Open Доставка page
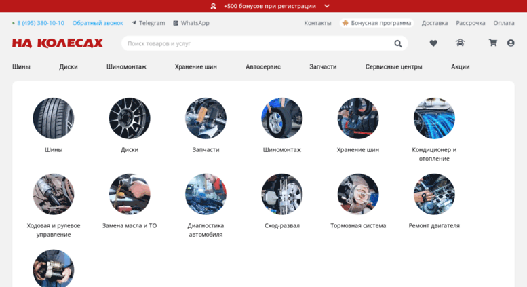The image size is (527, 287). click(435, 23)
